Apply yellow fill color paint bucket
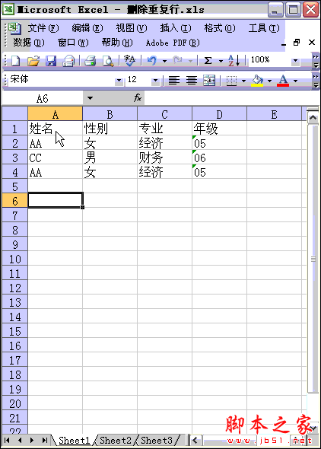This screenshot has height=449, width=321. (257, 81)
